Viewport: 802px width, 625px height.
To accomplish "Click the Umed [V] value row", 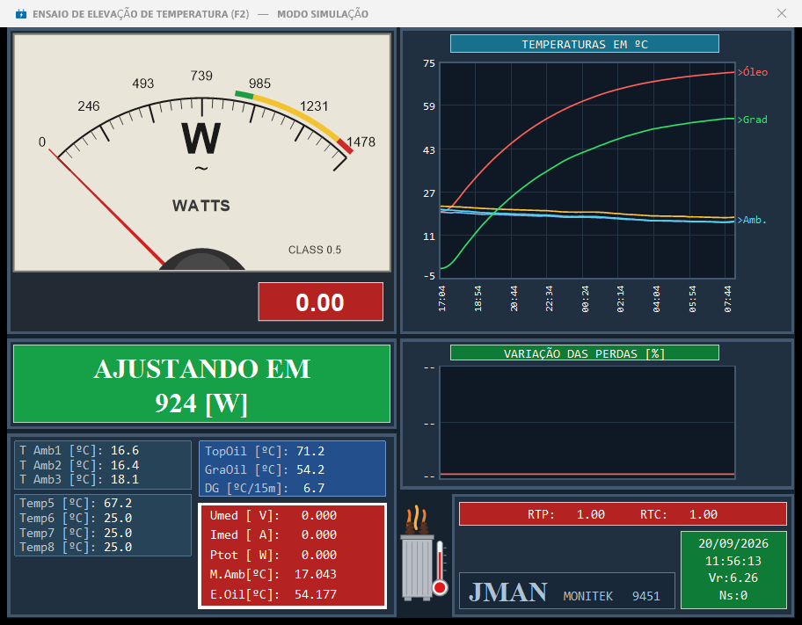I will pos(273,515).
